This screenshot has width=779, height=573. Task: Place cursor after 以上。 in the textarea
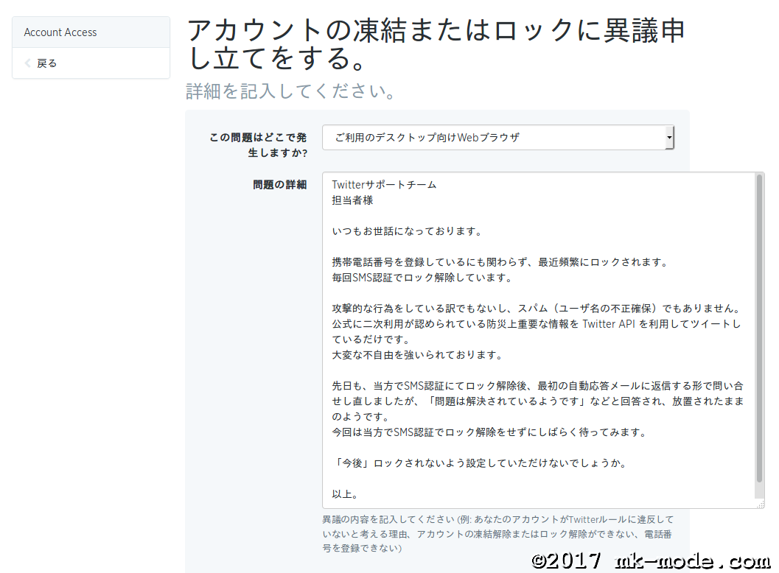pyautogui.click(x=360, y=494)
